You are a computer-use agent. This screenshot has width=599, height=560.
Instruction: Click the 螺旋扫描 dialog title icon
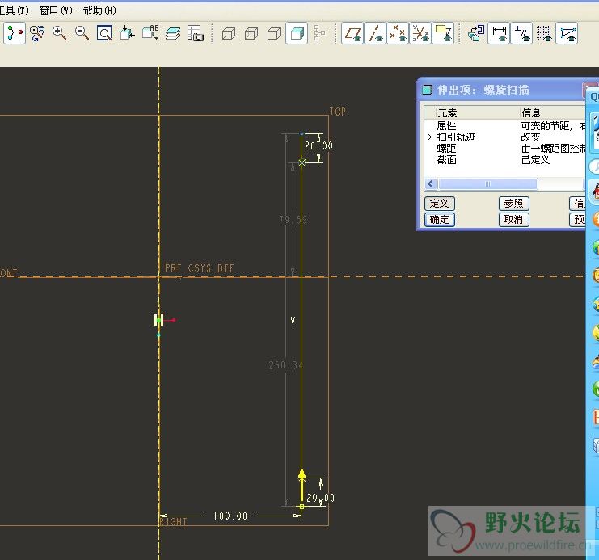(427, 90)
